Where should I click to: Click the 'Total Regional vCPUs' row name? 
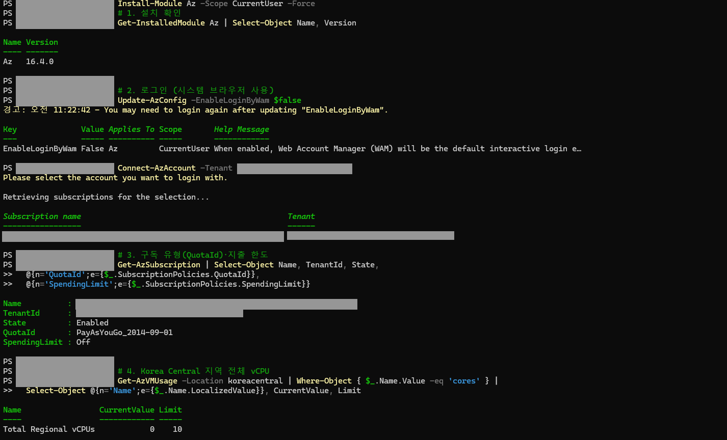click(49, 429)
